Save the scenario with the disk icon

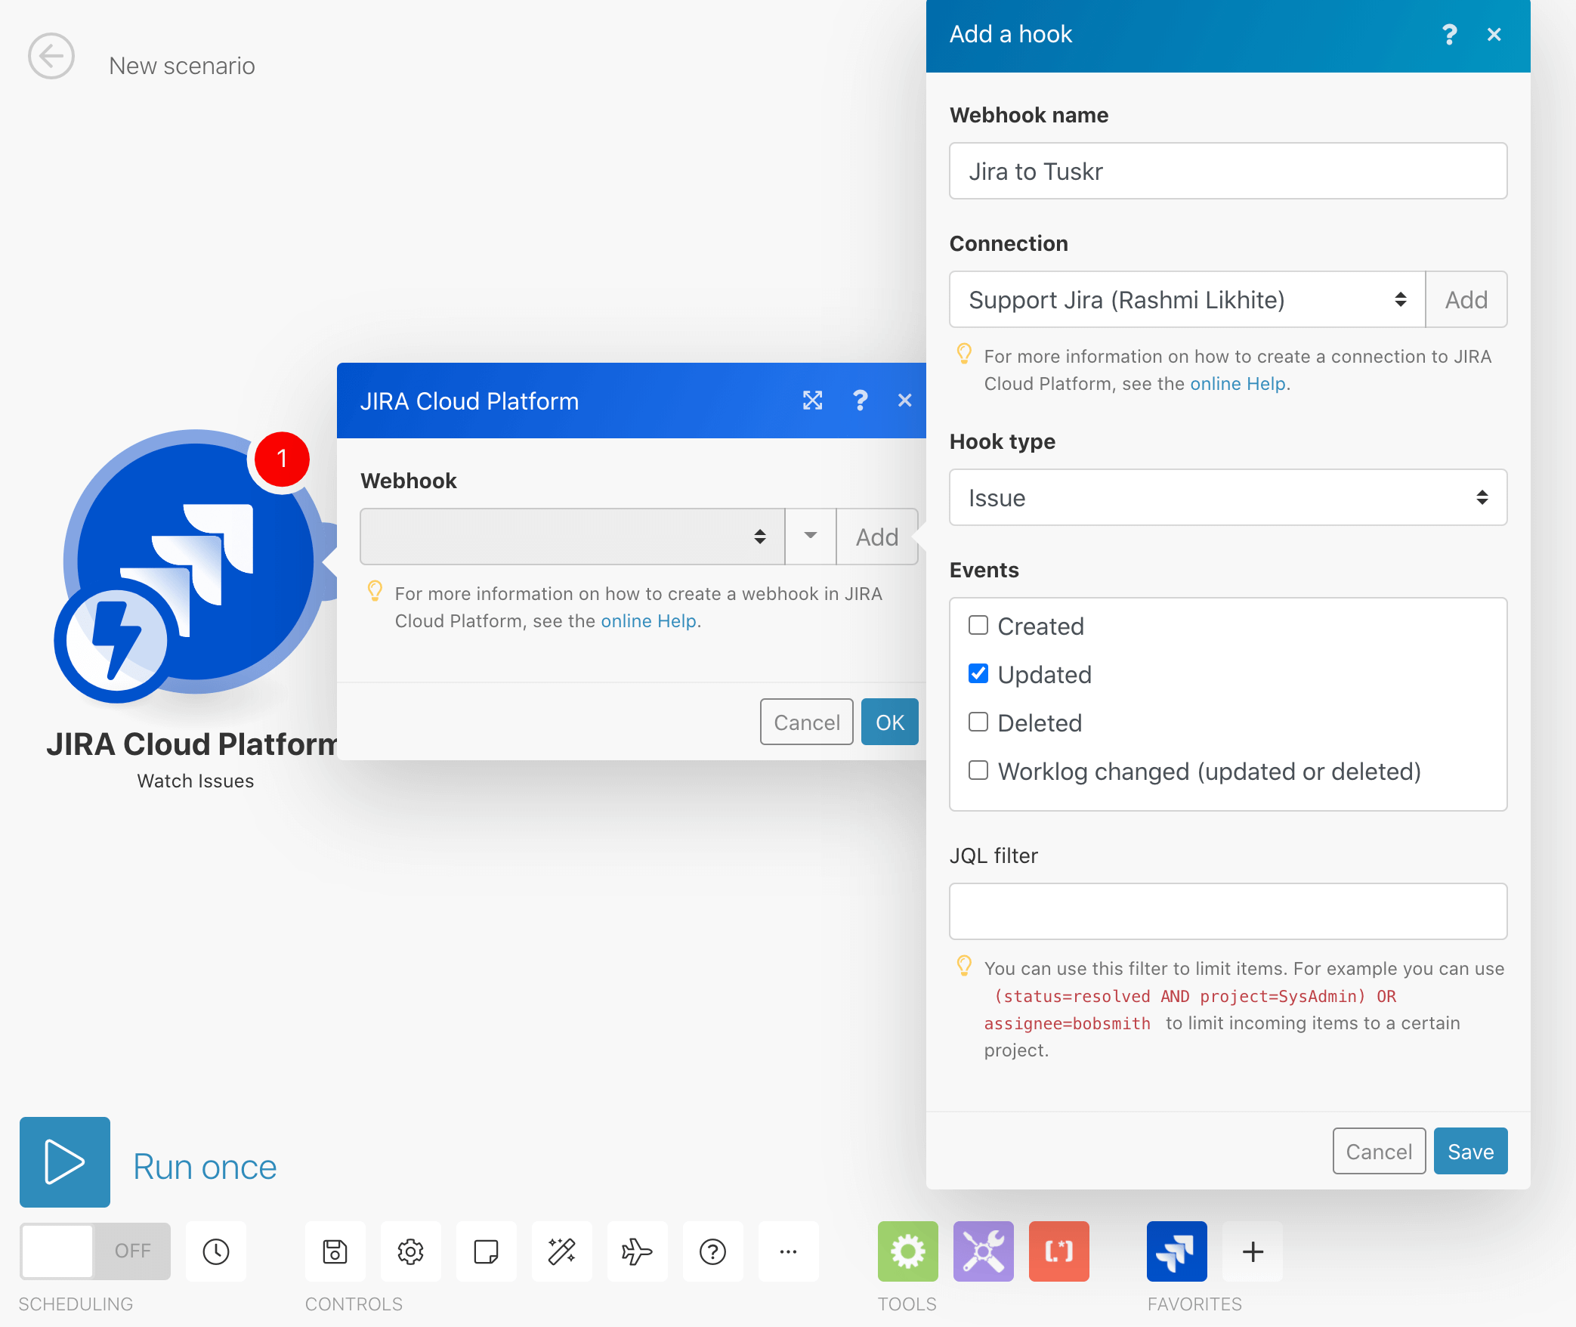(x=335, y=1251)
